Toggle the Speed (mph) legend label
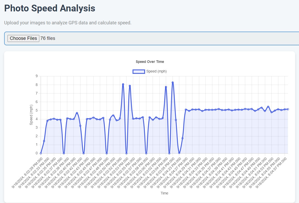This screenshot has width=299, height=203. (x=156, y=71)
